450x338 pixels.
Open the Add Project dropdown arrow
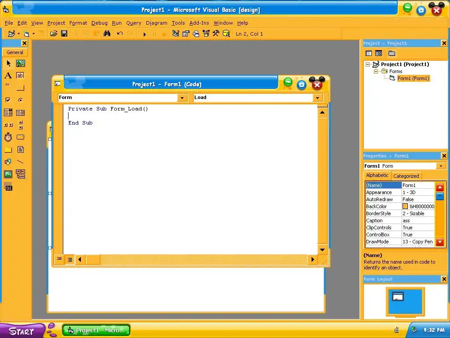click(18, 34)
